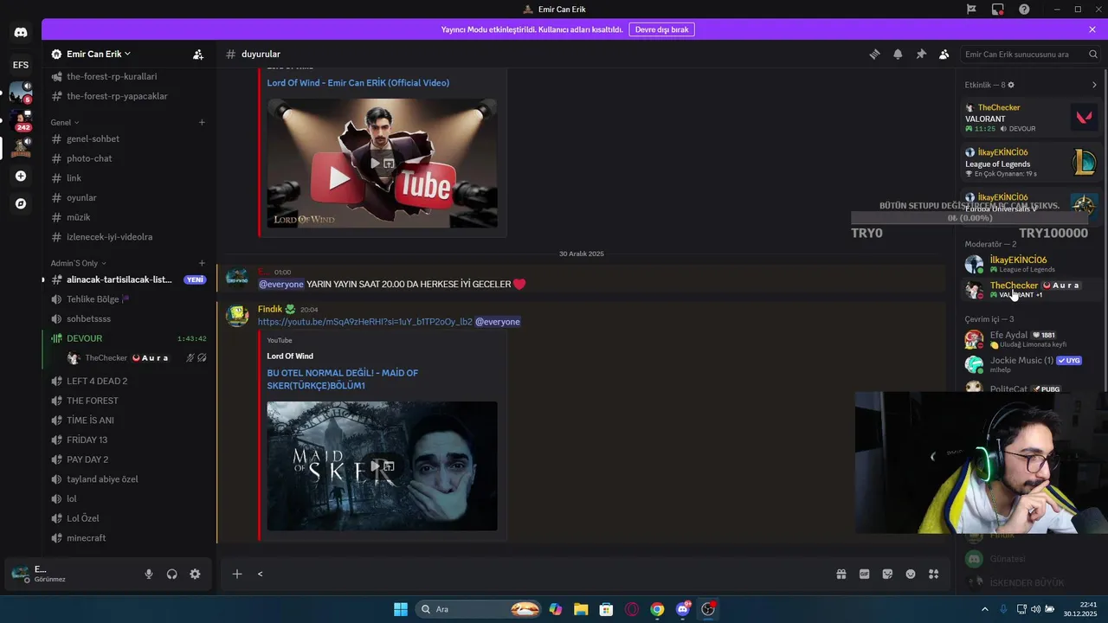Open the server with 242 notifications
The width and height of the screenshot is (1108, 623).
21,120
